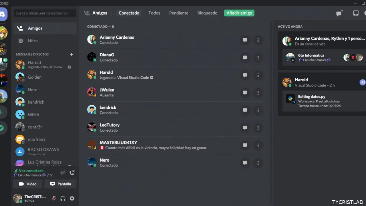The height and width of the screenshot is (206, 366).
Task: Open Golden direct message
Action: pos(45,77)
